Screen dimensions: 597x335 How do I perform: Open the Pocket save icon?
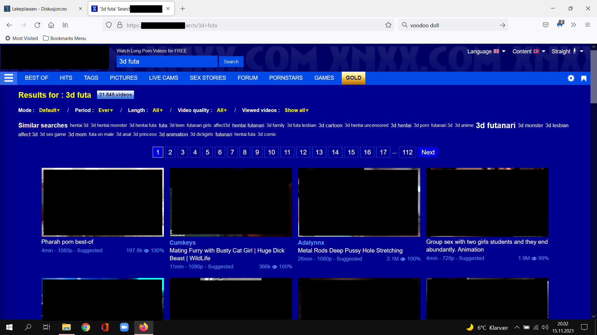point(546,25)
